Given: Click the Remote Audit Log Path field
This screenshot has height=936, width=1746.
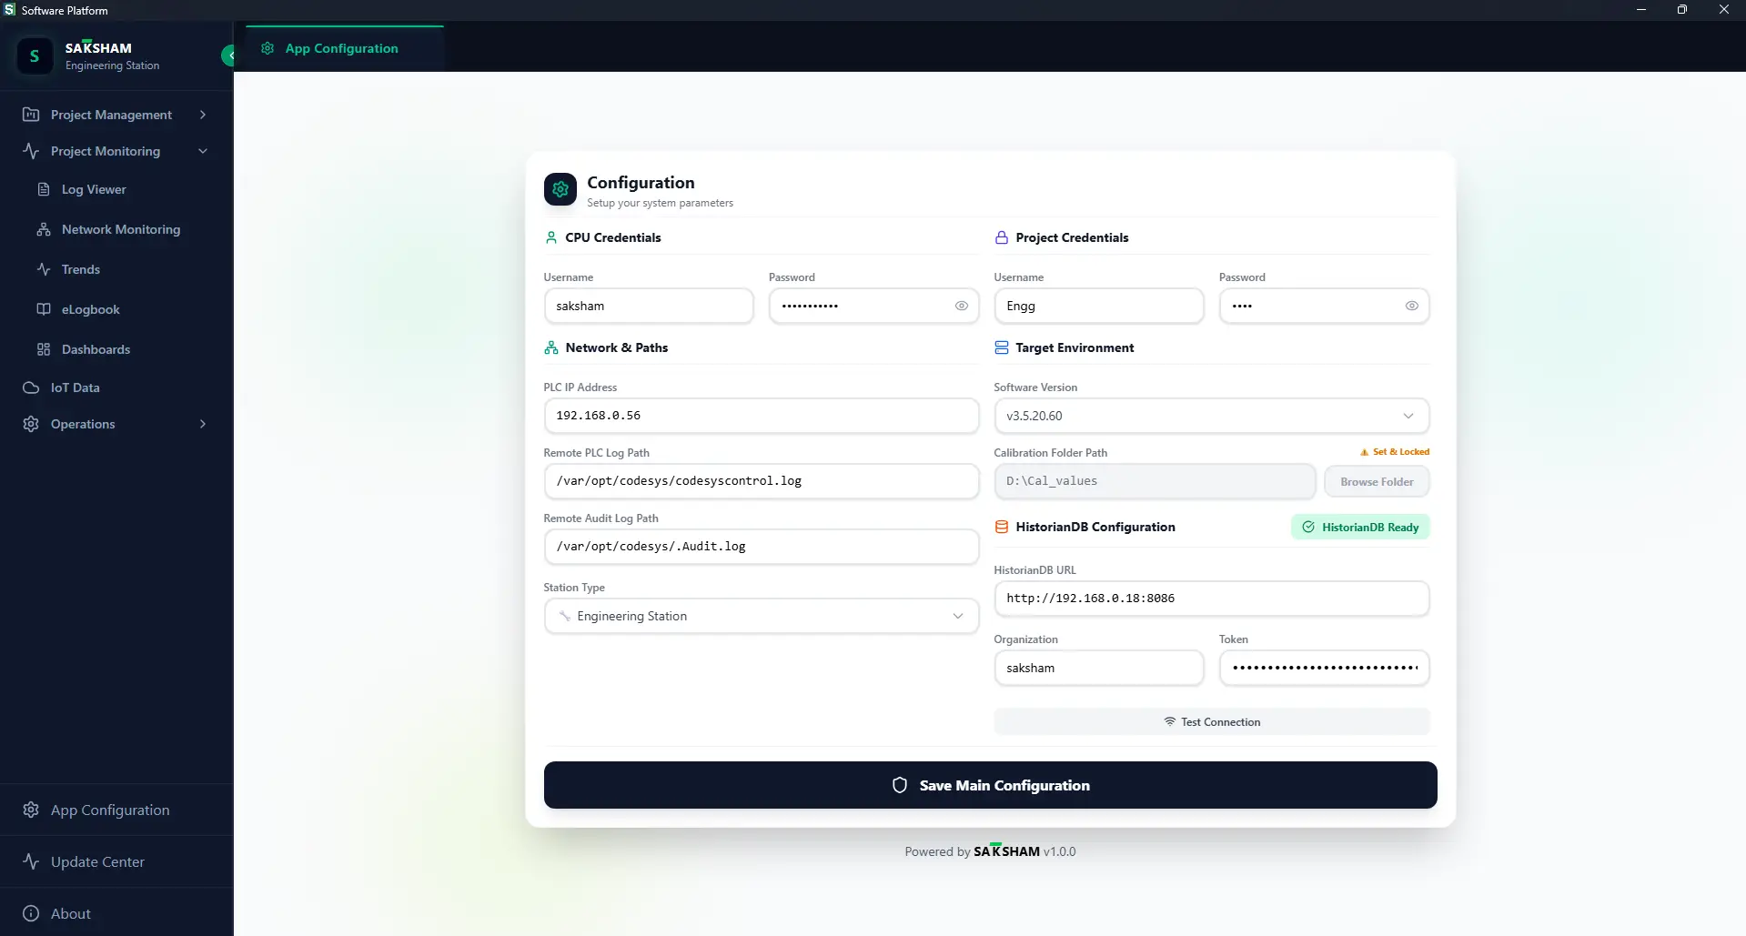Looking at the screenshot, I should point(762,547).
